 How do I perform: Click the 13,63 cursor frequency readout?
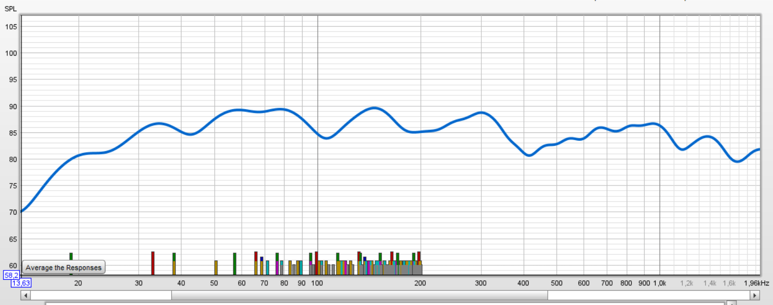[21, 283]
